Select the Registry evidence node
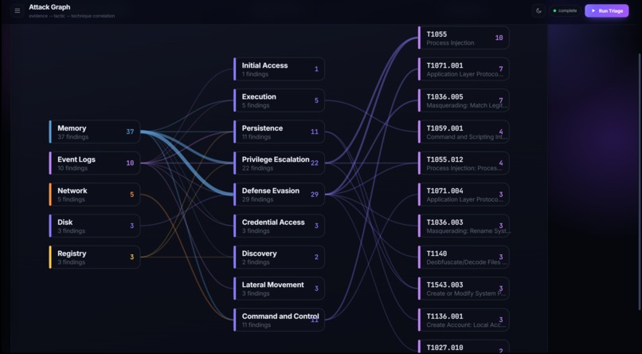This screenshot has width=642, height=354. click(95, 257)
